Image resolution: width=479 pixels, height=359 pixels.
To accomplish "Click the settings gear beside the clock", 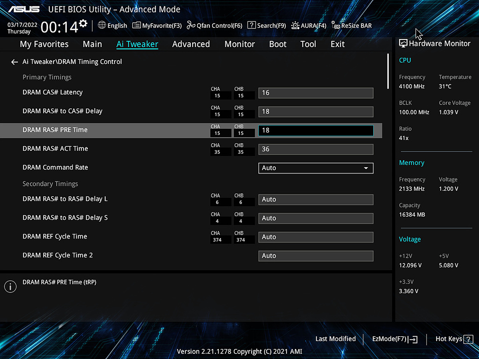I will (83, 23).
